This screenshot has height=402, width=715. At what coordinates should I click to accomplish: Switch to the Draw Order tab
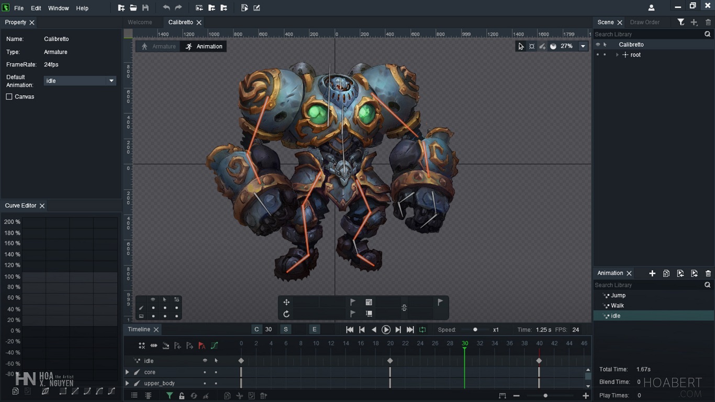click(644, 23)
